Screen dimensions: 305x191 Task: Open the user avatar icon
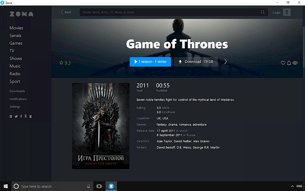tap(287, 12)
